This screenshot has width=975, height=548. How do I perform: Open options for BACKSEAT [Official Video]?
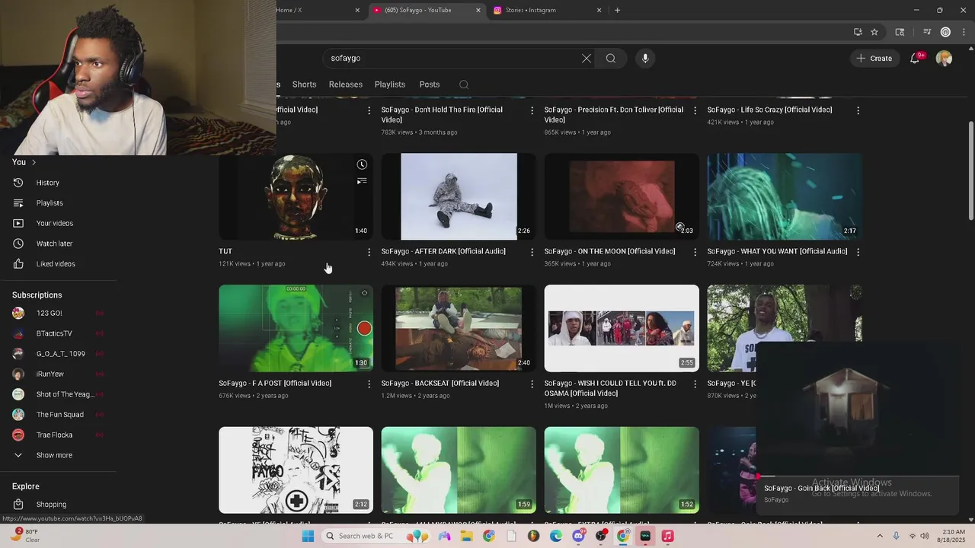click(532, 384)
